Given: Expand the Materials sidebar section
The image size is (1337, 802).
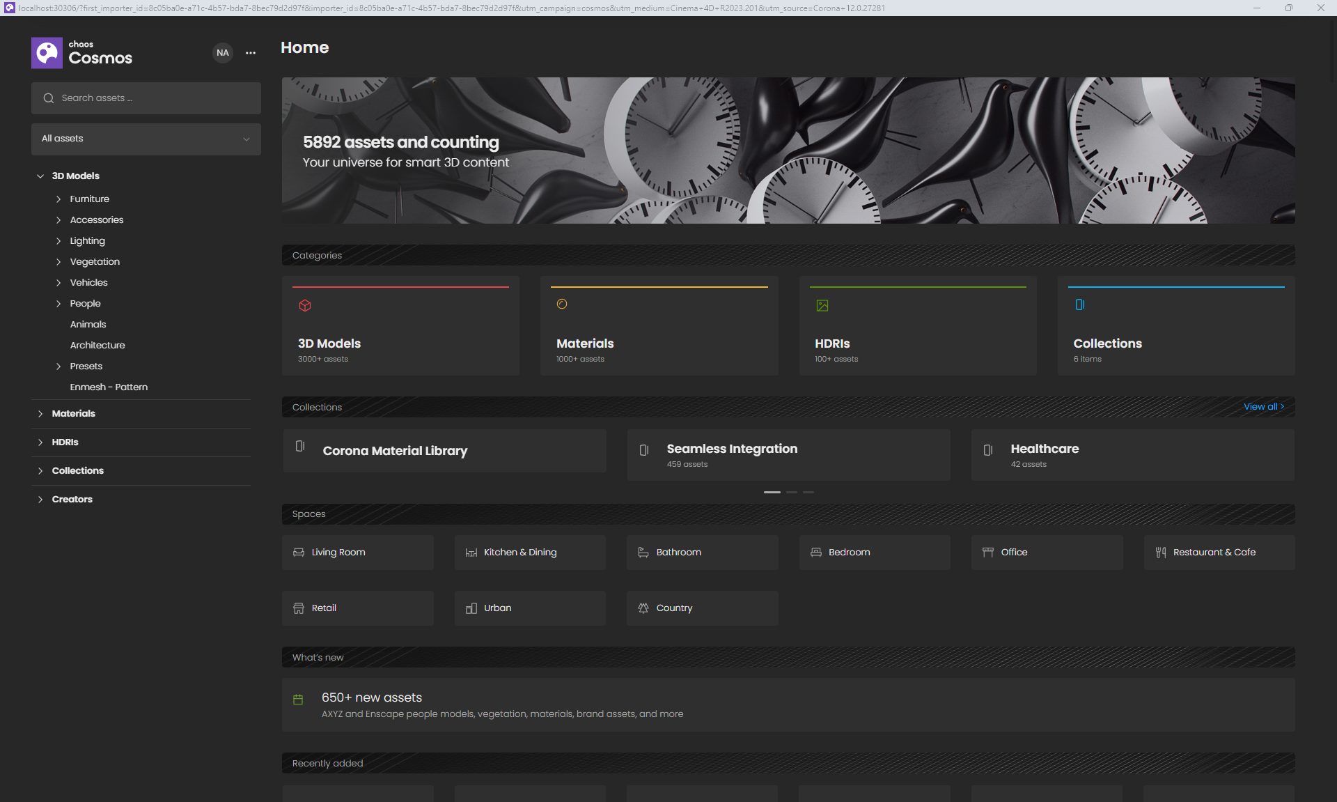Looking at the screenshot, I should point(40,414).
